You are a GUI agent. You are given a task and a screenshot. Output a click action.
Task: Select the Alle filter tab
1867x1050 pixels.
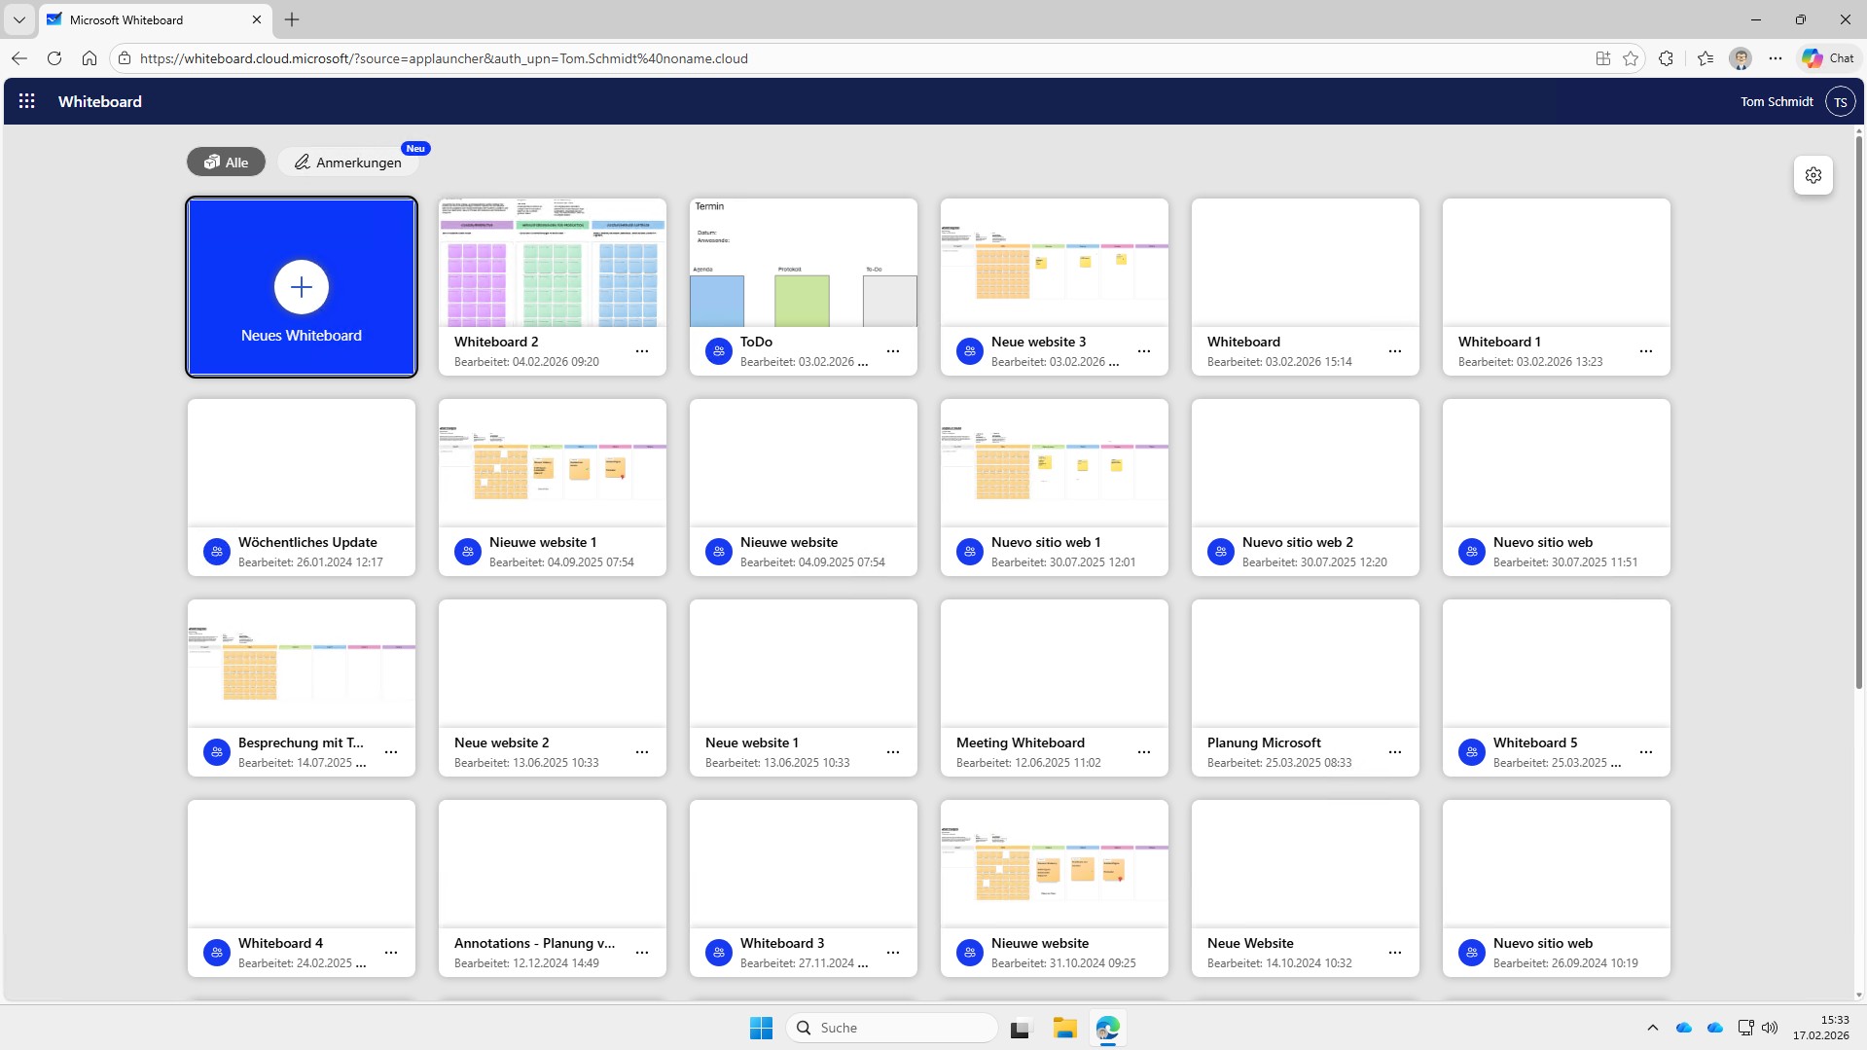click(226, 163)
